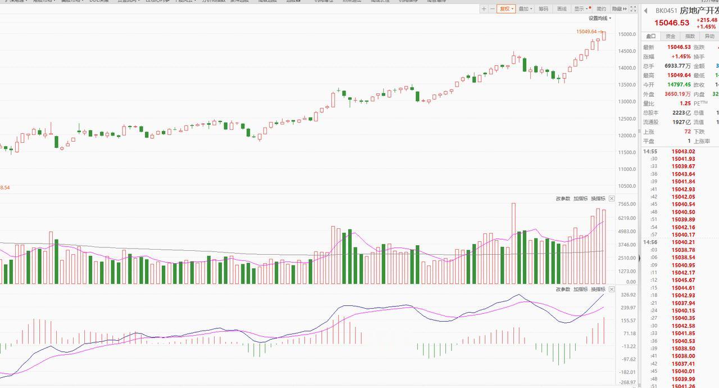Click the tick price 15045.67
The image size is (719, 388).
pyautogui.click(x=683, y=280)
